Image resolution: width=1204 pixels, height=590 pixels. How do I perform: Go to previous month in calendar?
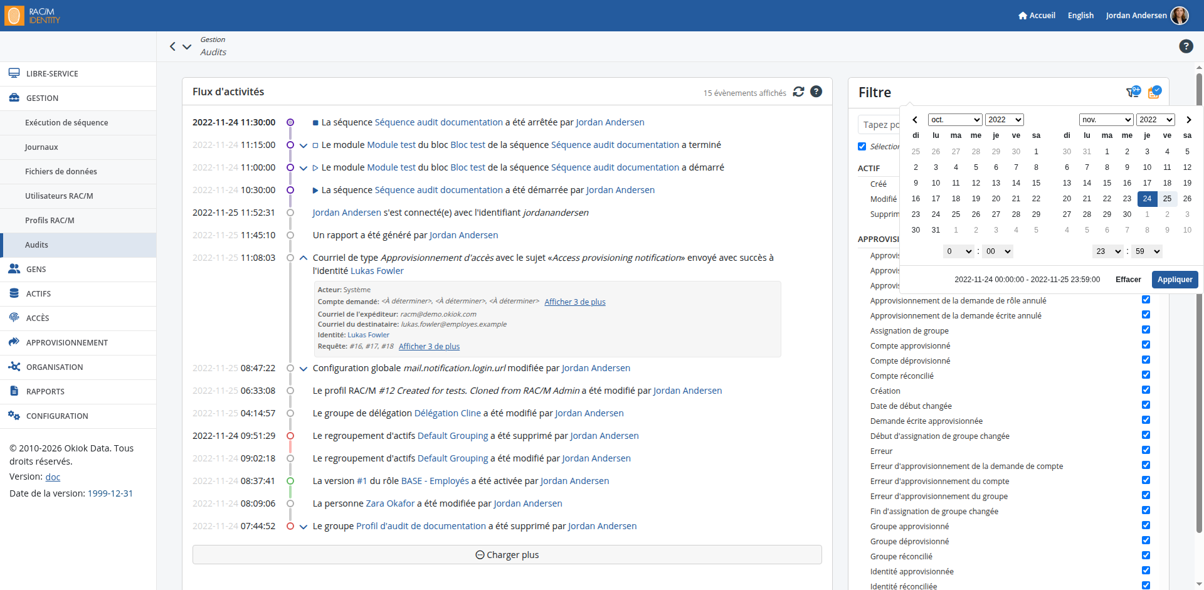pyautogui.click(x=915, y=120)
